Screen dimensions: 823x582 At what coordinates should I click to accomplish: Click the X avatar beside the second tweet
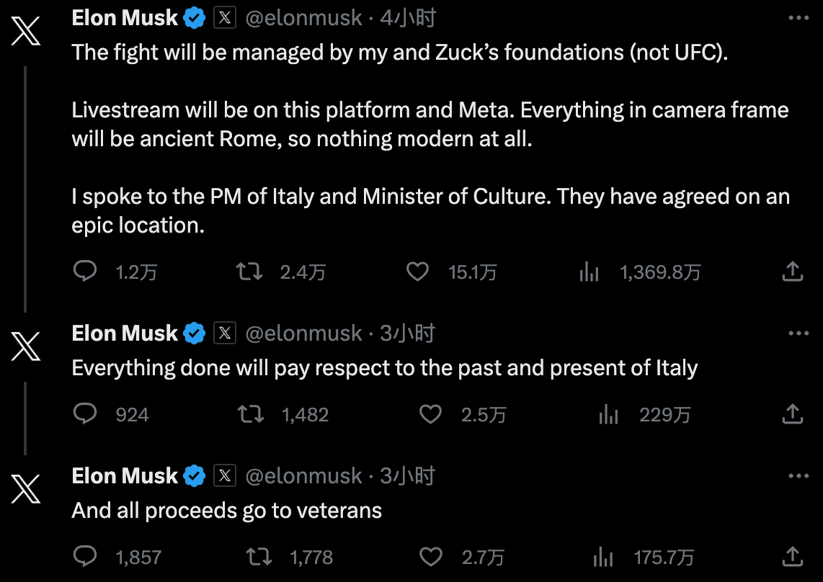click(26, 348)
